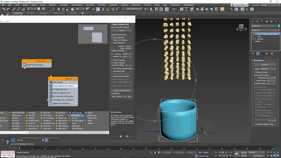The width and height of the screenshot is (281, 158).
Task: Open the Workspaces Default dropdown
Action: tap(270, 5)
